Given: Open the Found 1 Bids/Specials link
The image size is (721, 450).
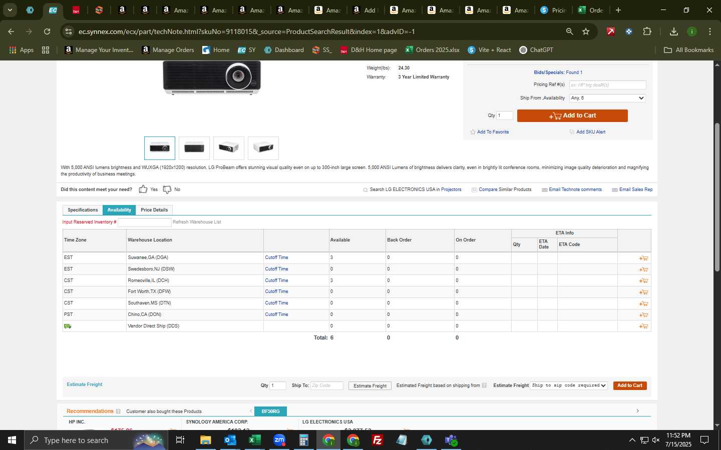Looking at the screenshot, I should tap(574, 72).
